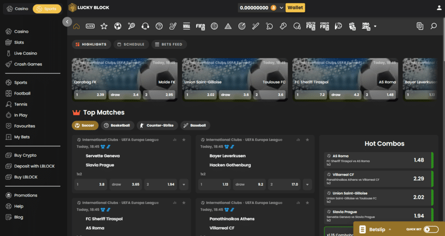Open the search magnifier icon
The image size is (445, 236).
433,26
